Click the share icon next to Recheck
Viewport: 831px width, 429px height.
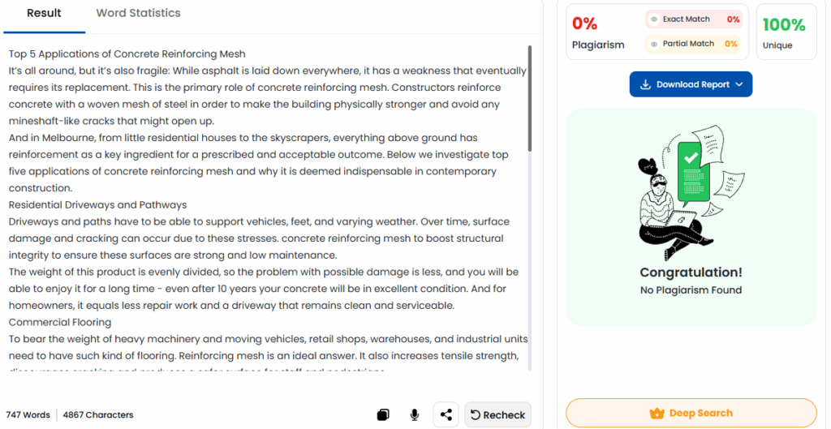(x=446, y=415)
